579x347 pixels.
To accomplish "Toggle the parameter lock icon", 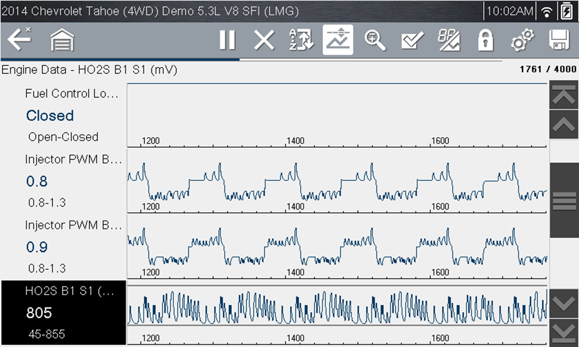I will pos(485,40).
